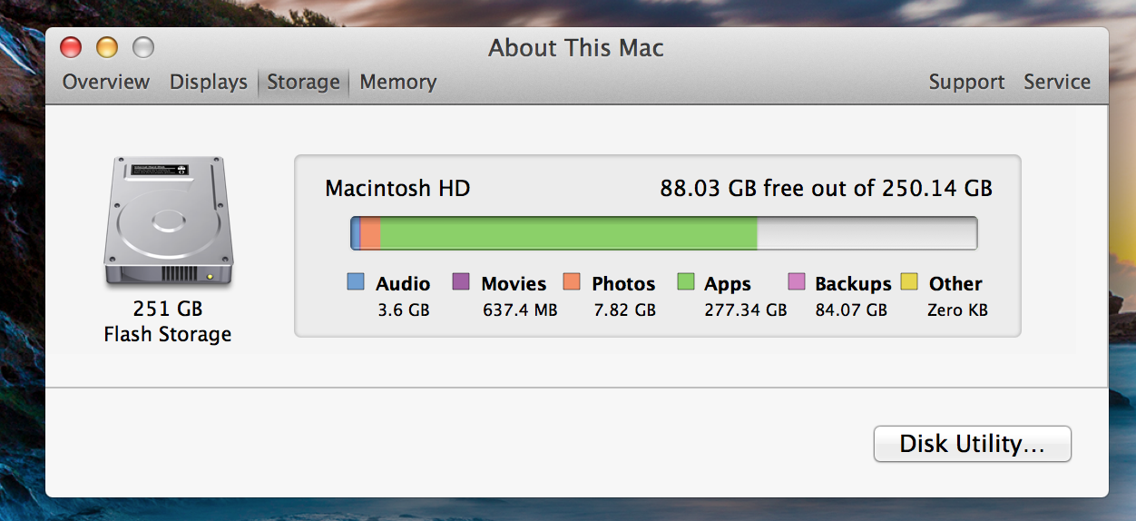
Task: Click the orange Photos legend swatch
Action: pos(572,281)
